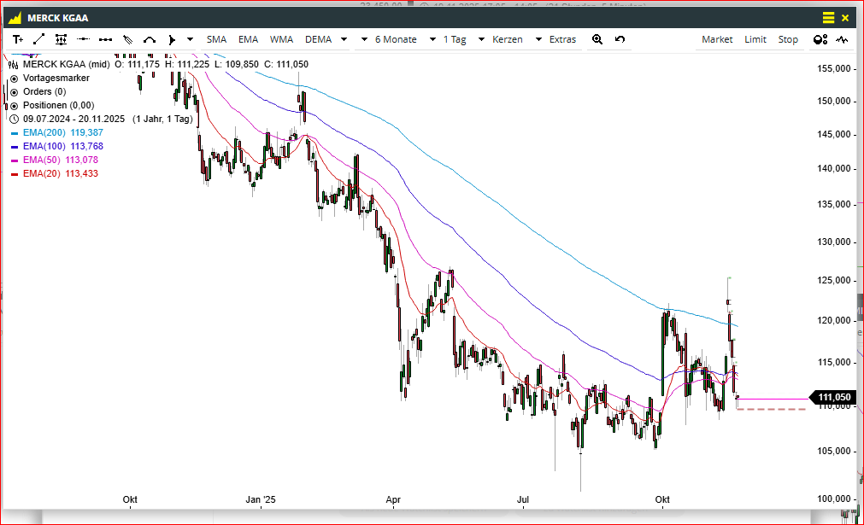Click the Market order button
Image resolution: width=864 pixels, height=525 pixels.
coord(717,39)
